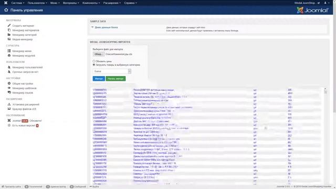Click the product list scrollbar up arrow

pyautogui.click(x=325, y=89)
